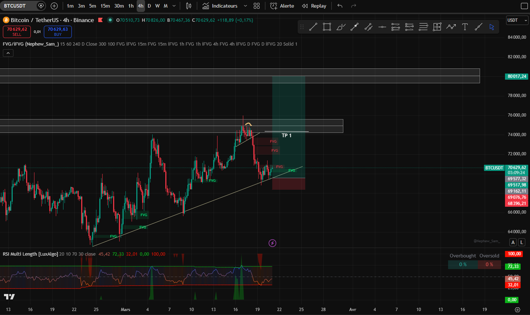Click the green market status dot
The width and height of the screenshot is (530, 315).
click(110, 20)
